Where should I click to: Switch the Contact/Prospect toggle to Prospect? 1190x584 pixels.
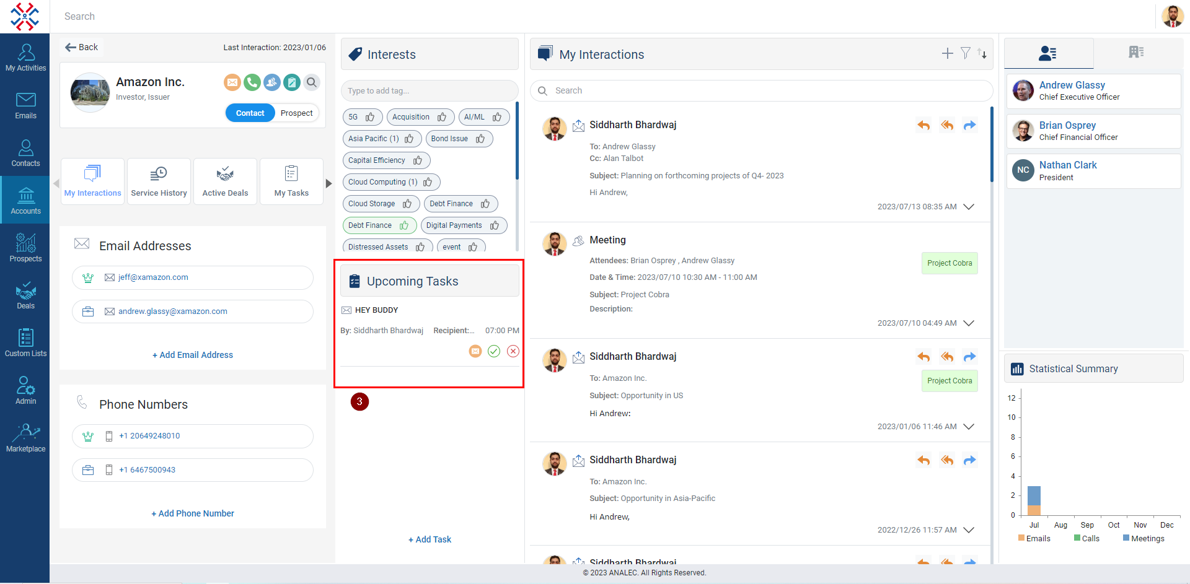pos(296,113)
